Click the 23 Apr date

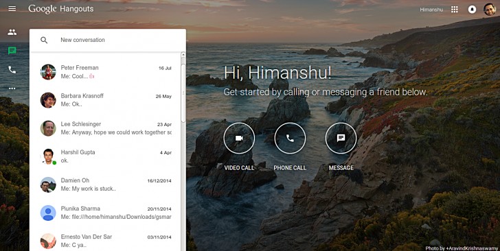click(x=164, y=125)
